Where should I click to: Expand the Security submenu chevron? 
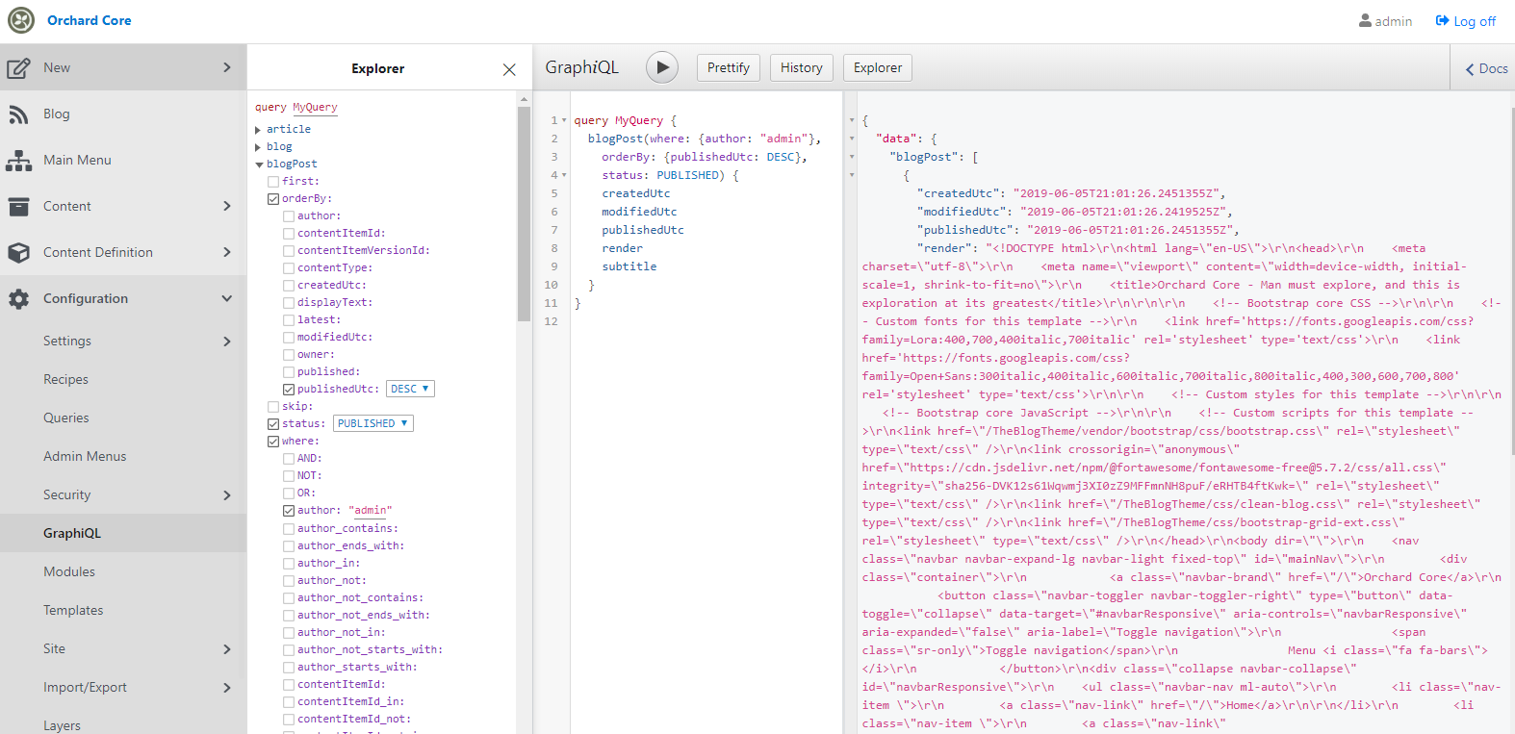click(227, 495)
